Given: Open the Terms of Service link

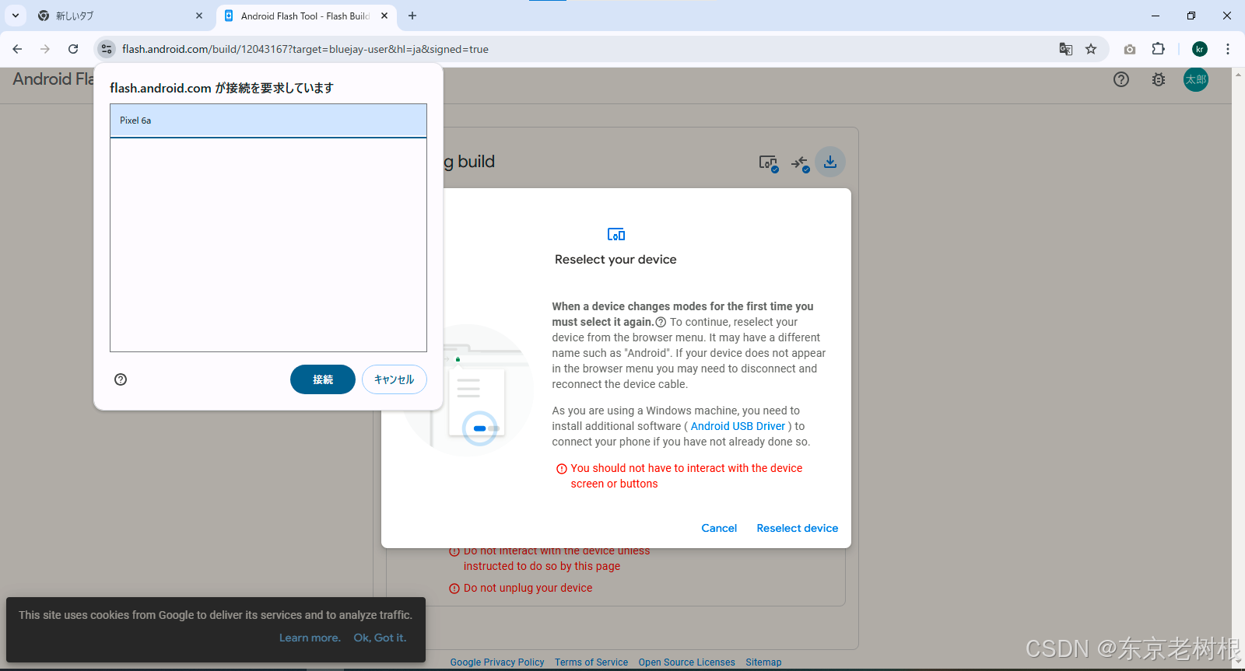Looking at the screenshot, I should point(591,662).
